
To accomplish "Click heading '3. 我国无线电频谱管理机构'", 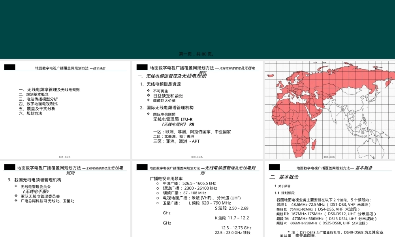I will point(34,180).
